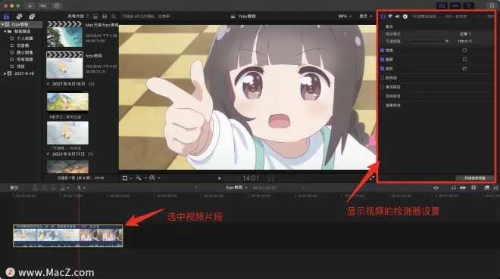Viewport: 500px width, 279px height.
Task: Enable the Rolling Shutter checkbox
Action: tap(383, 87)
